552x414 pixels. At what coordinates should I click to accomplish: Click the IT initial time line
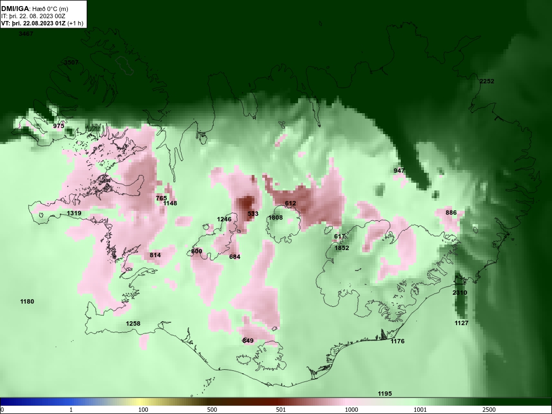tap(33, 16)
